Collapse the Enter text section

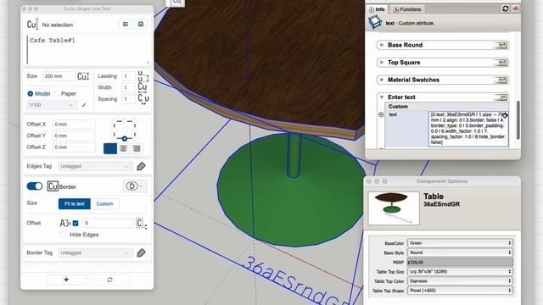[382, 97]
